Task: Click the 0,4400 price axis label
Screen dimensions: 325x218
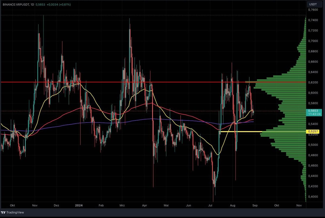Action: pos(313,176)
